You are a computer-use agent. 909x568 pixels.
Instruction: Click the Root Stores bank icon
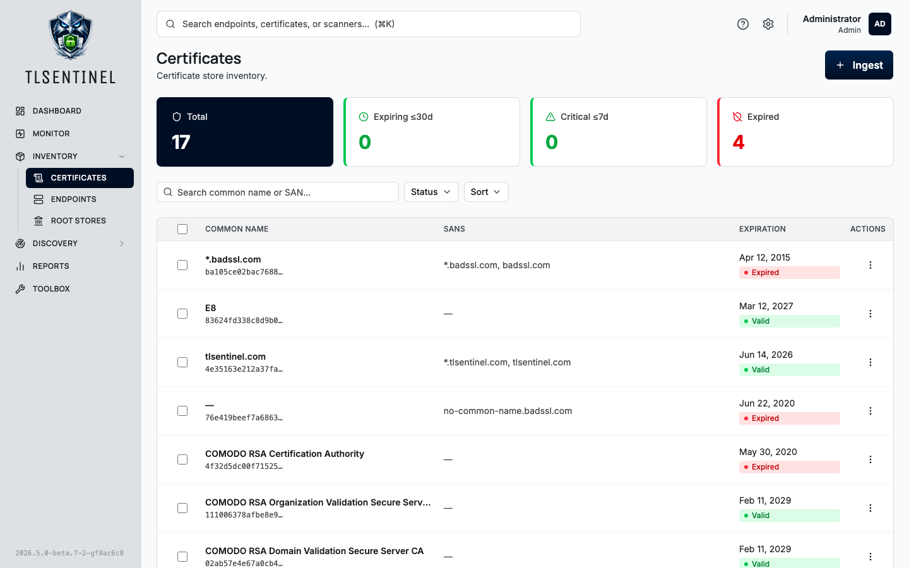pos(39,221)
